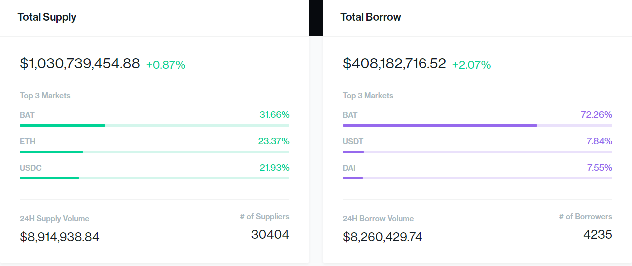The width and height of the screenshot is (632, 266).
Task: Click the number of borrowers 4235
Action: 597,234
